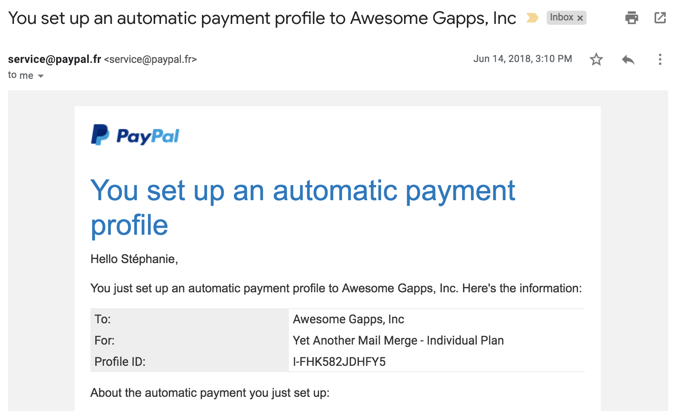Click "Yet Another Mail Merge - Individual Plan"
Viewport: 677px width, 411px height.
398,341
